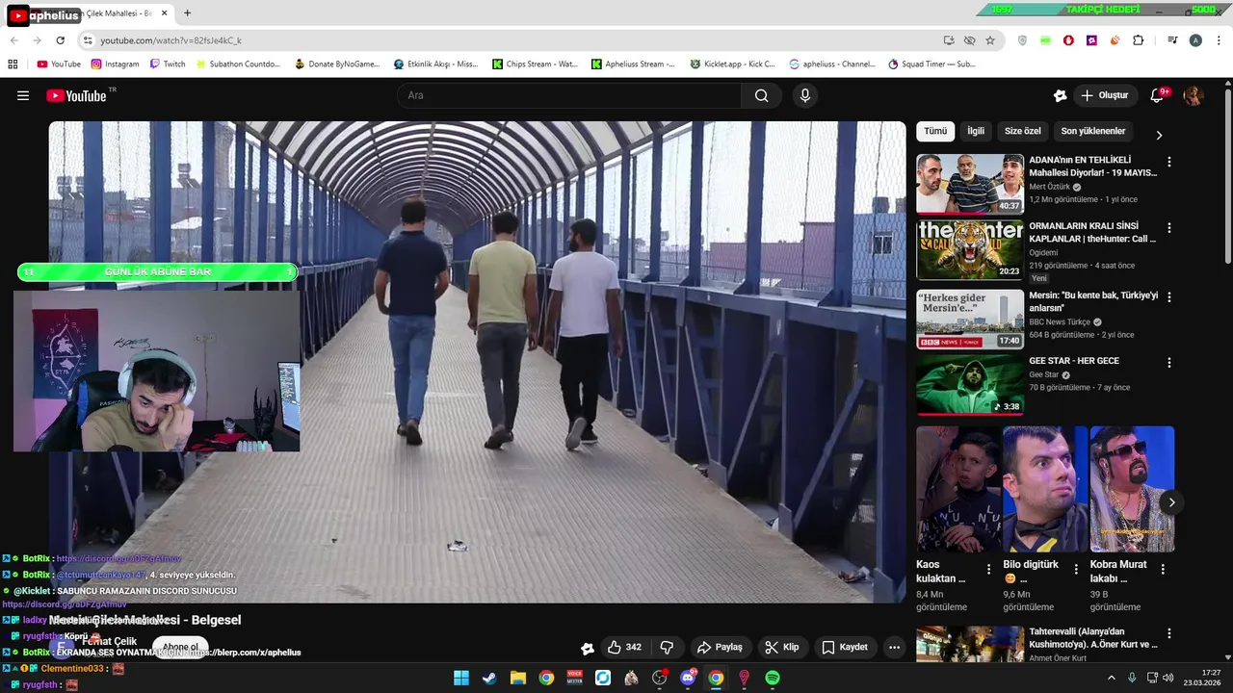Click the install app icon in address bar
This screenshot has width=1233, height=693.
coord(949,40)
